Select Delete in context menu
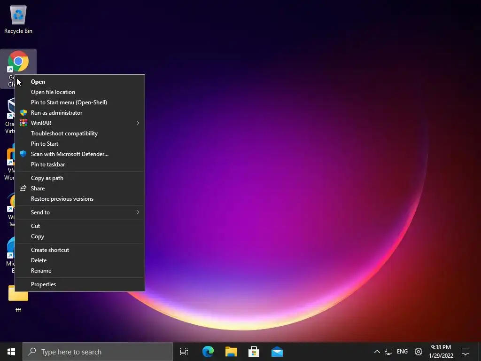The width and height of the screenshot is (481, 361). [80, 260]
